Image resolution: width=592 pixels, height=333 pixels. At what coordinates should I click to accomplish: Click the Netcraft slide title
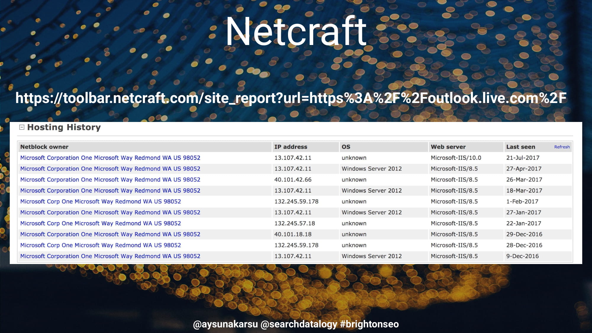tap(296, 31)
